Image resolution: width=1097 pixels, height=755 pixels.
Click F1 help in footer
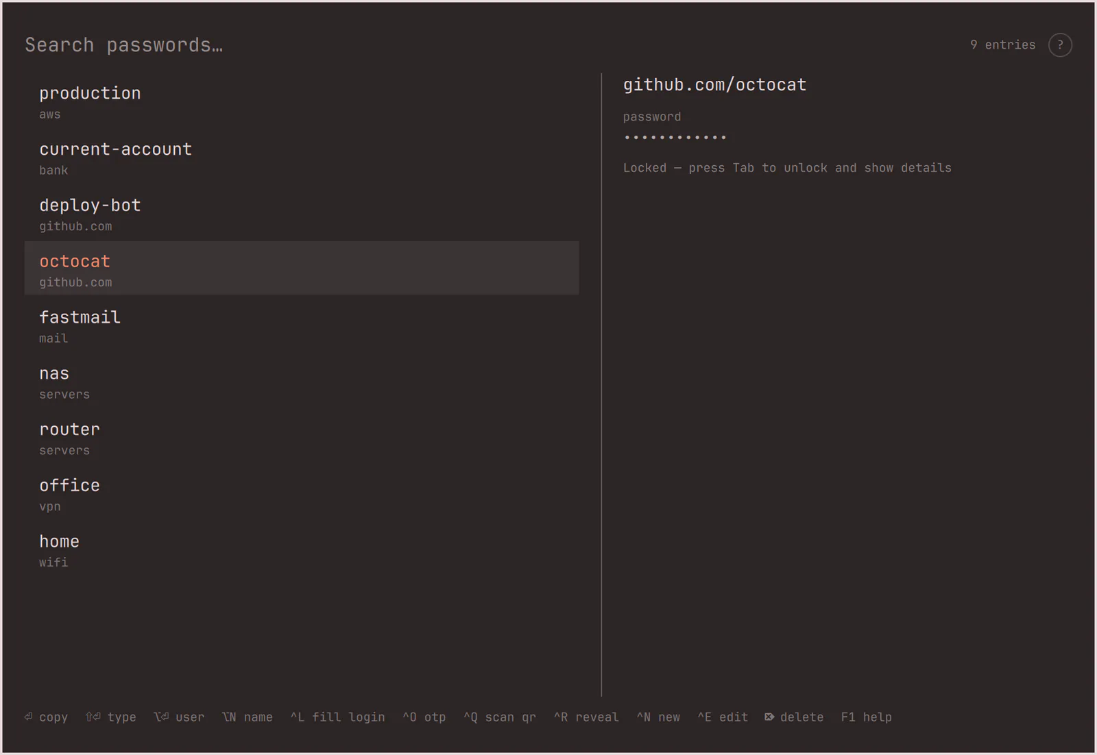point(867,717)
